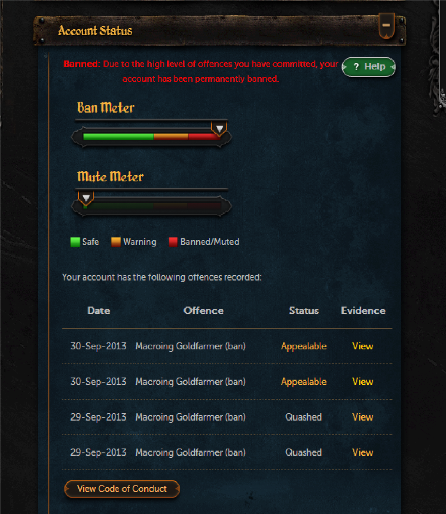This screenshot has height=514, width=446.
Task: Click the green Safe legend square
Action: click(75, 242)
